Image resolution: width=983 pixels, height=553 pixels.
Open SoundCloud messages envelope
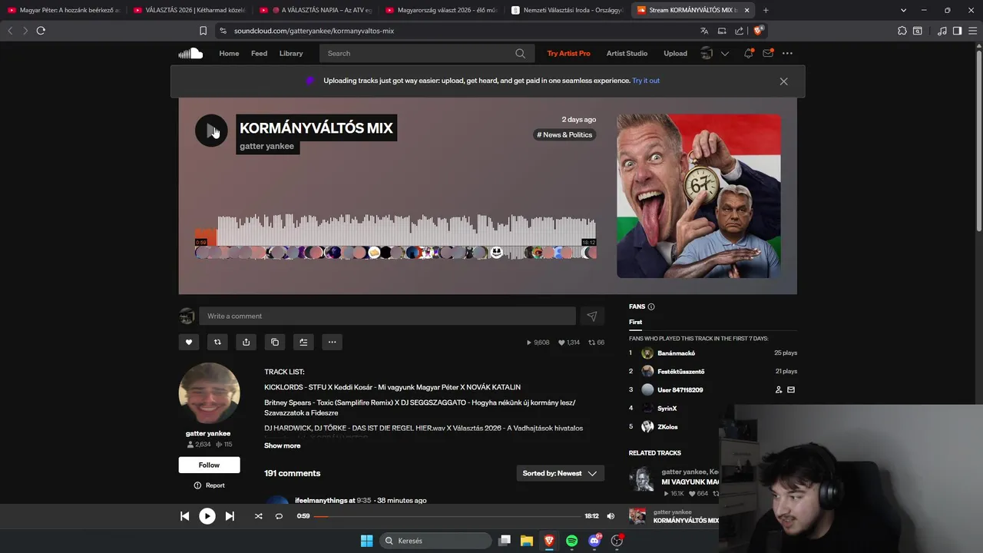768,53
